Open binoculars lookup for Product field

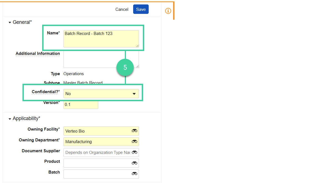[x=135, y=163]
